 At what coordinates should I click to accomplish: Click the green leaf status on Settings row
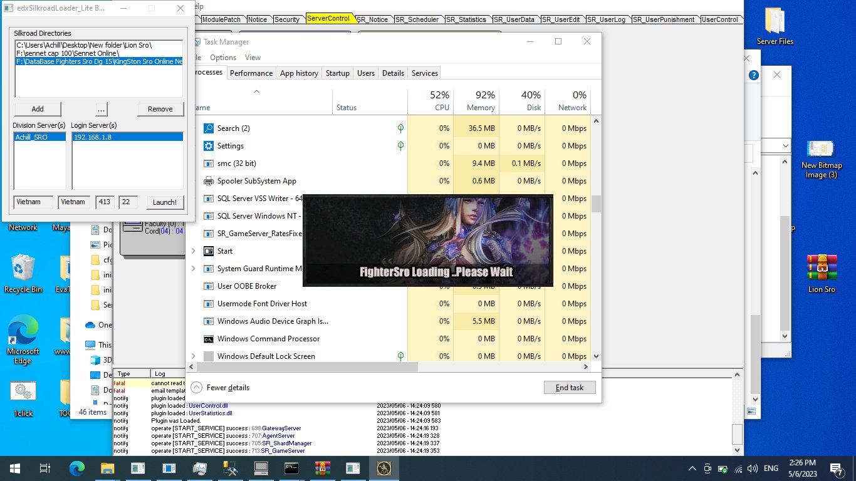(x=400, y=146)
